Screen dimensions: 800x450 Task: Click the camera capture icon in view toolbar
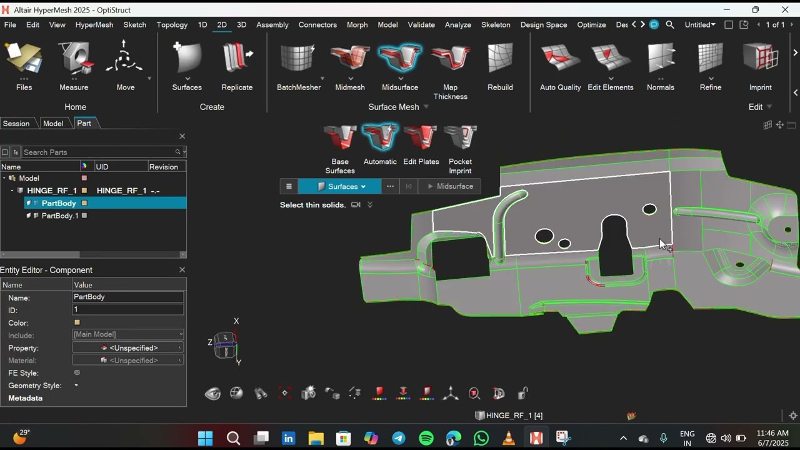308,393
